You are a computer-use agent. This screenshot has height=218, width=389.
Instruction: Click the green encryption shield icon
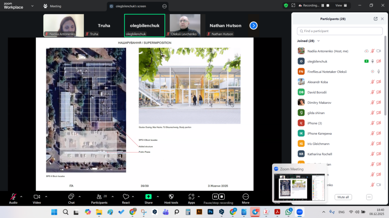[286, 6]
